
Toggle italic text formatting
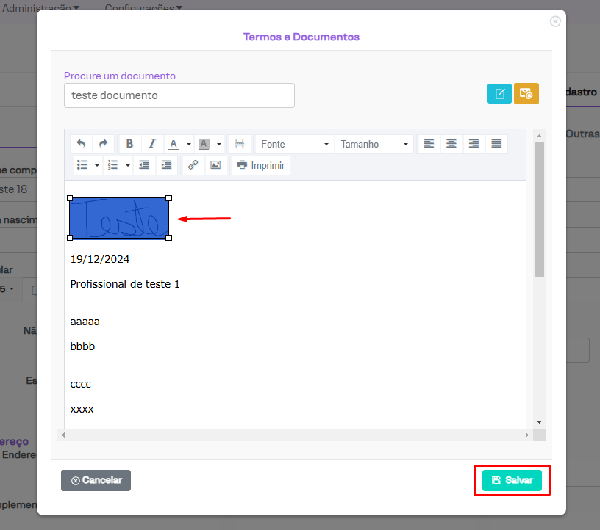(152, 144)
